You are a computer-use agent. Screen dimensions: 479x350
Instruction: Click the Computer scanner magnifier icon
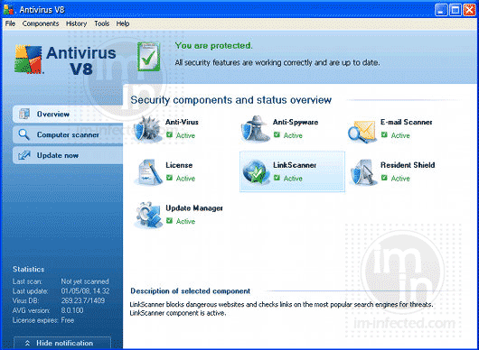(x=23, y=134)
